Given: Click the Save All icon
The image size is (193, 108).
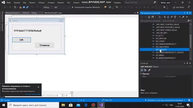Looking at the screenshot, I should (x=27, y=7).
